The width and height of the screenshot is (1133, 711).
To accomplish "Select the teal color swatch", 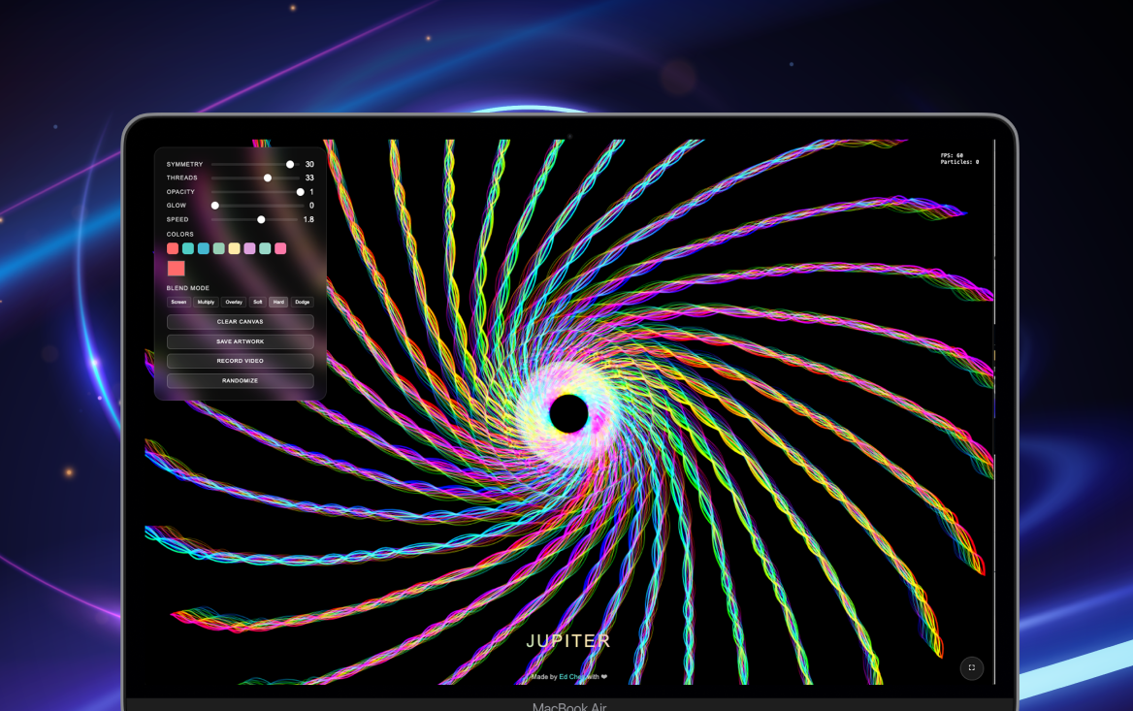I will [188, 249].
